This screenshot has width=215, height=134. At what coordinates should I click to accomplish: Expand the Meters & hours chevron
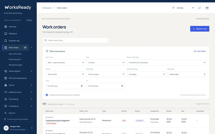31,92
